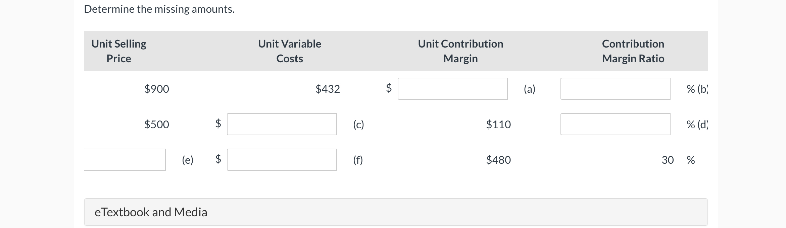The width and height of the screenshot is (786, 228).
Task: Click the Unit Contribution Margin column header
Action: [460, 51]
